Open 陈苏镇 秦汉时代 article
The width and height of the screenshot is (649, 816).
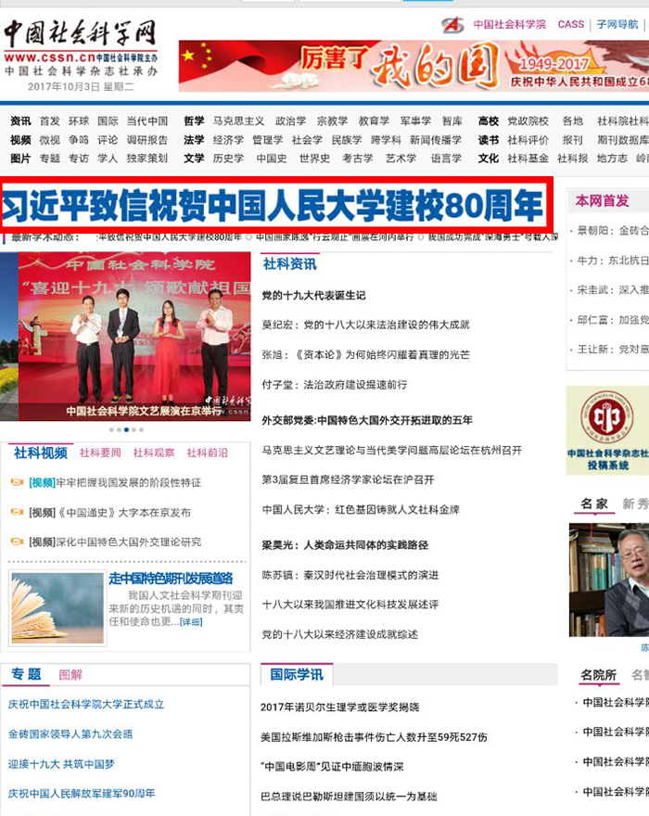pos(350,575)
